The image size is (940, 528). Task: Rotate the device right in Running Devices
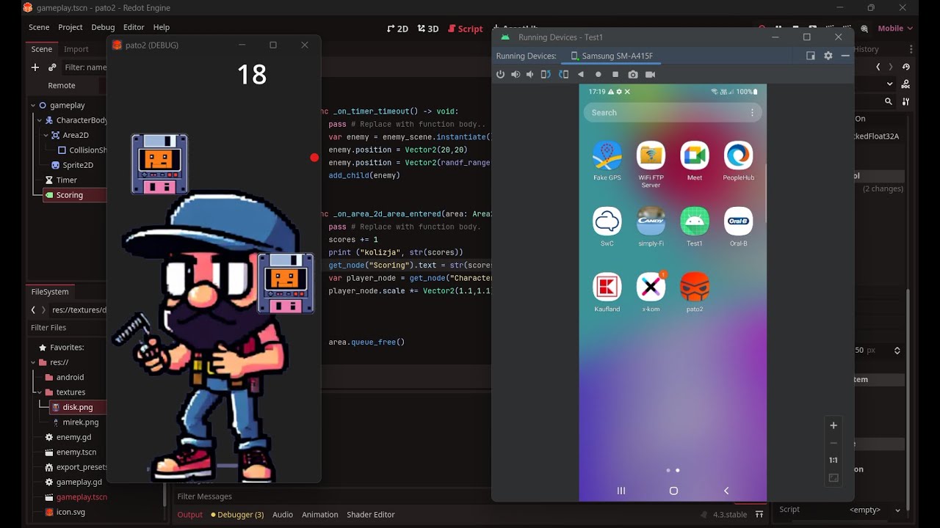point(563,74)
